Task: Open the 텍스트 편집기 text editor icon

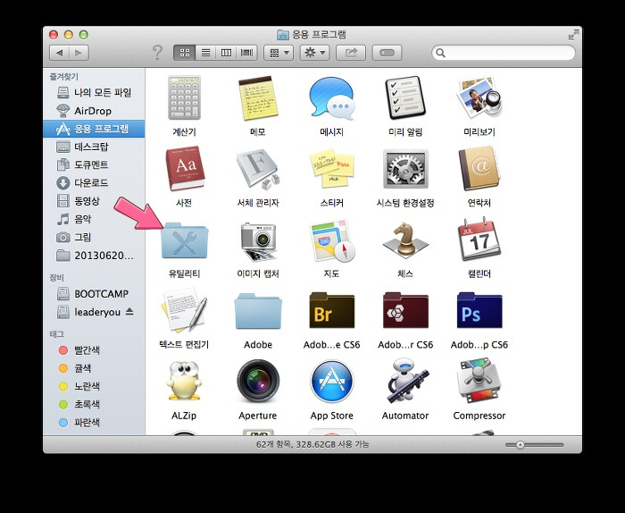Action: point(184,310)
